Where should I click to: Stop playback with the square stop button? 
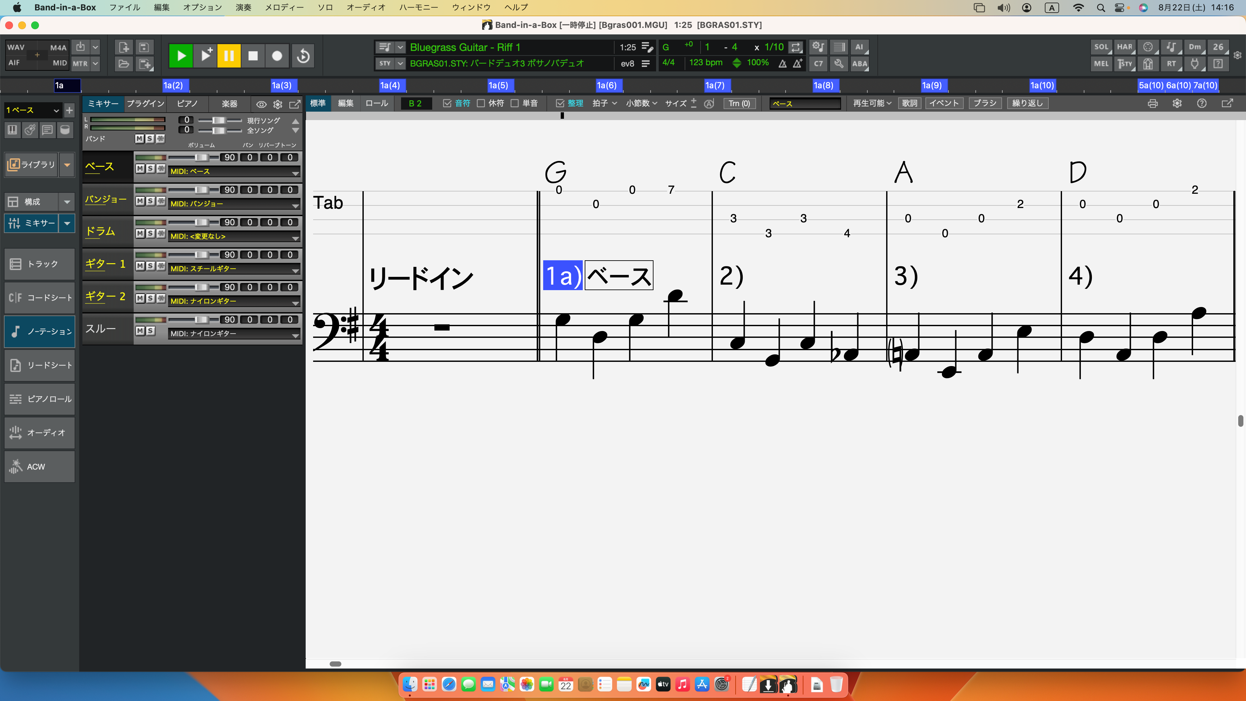point(253,55)
